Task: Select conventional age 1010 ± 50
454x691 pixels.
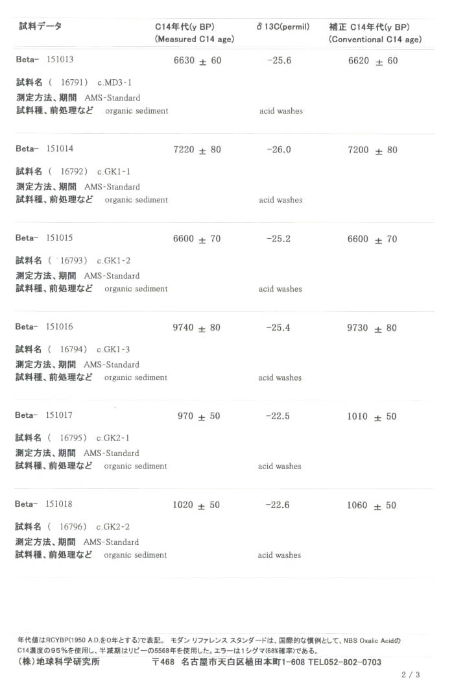Action: 372,417
